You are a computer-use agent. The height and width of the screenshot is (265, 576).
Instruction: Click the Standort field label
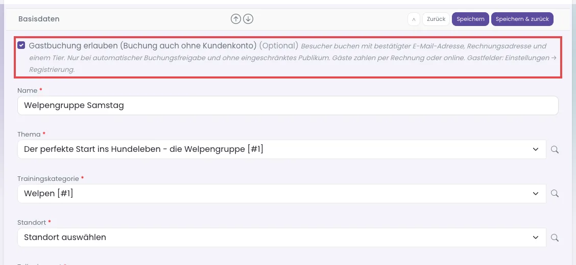click(x=32, y=223)
